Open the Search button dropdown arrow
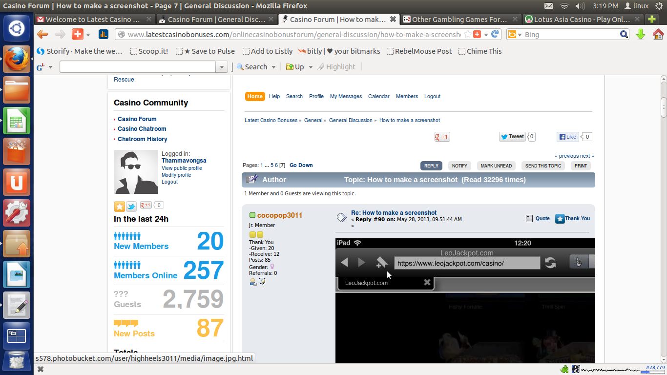 click(274, 67)
